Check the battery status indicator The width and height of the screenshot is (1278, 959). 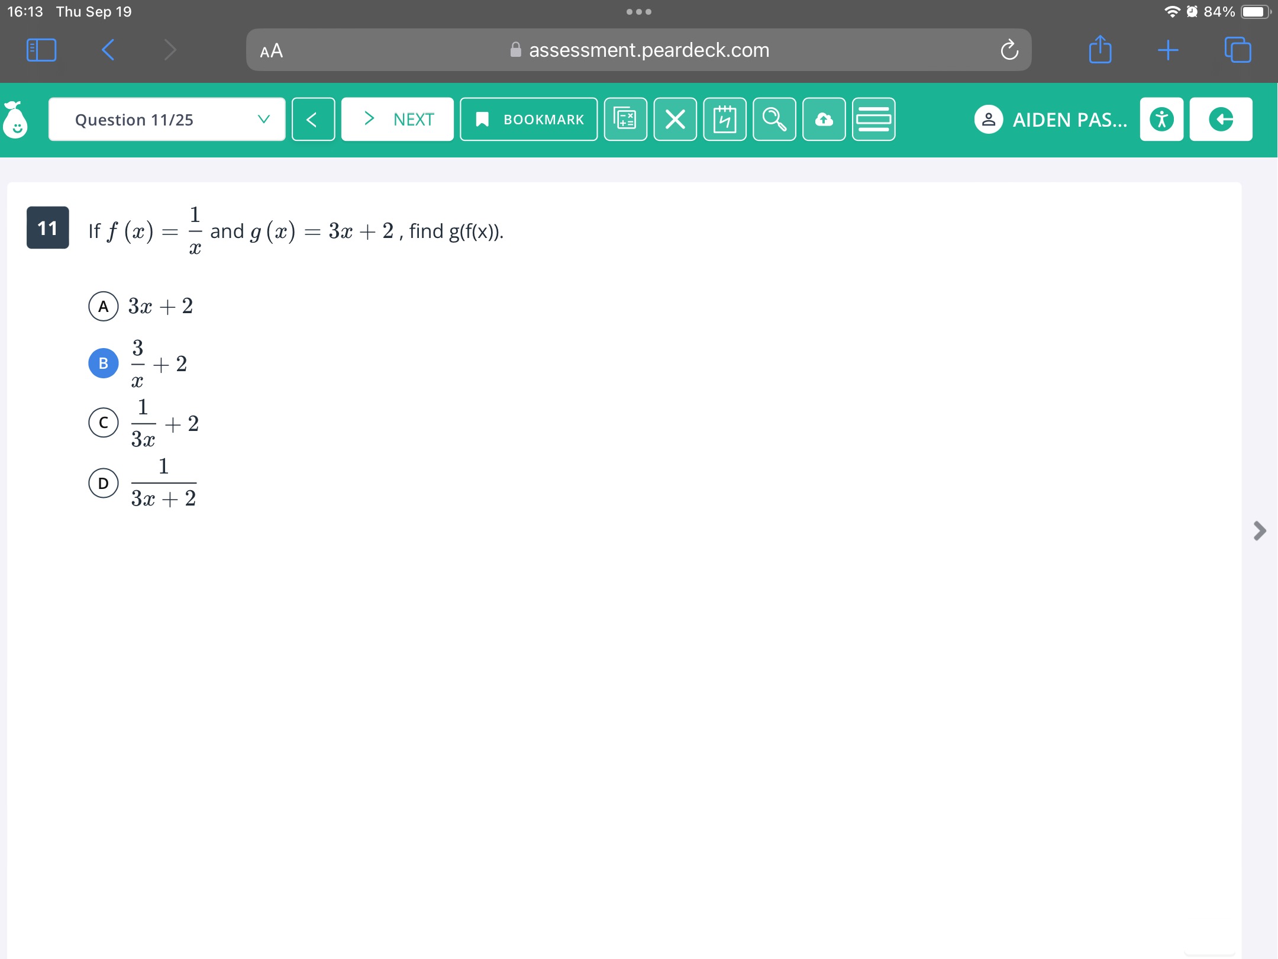pos(1254,12)
